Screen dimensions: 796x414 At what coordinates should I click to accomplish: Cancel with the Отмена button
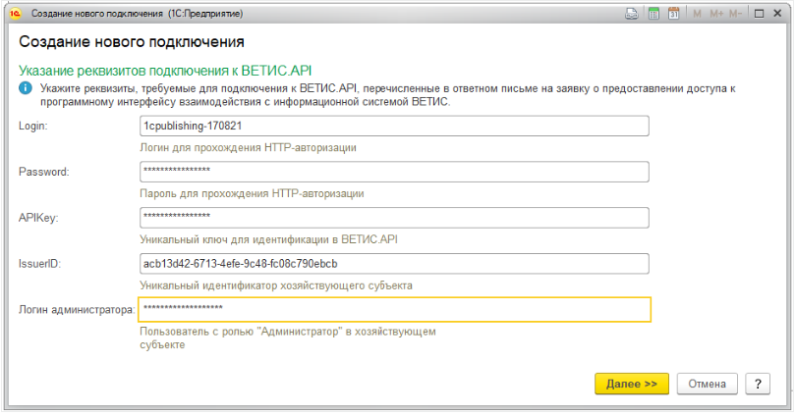pos(707,385)
